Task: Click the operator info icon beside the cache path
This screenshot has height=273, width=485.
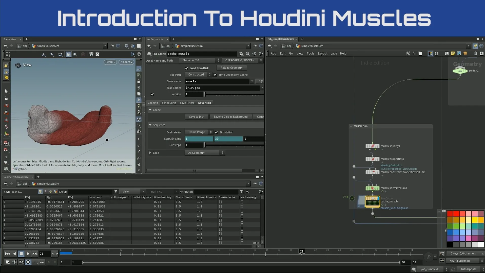Action: (x=254, y=54)
